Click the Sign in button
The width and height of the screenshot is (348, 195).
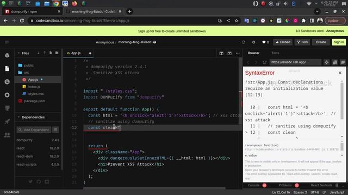click(x=339, y=42)
